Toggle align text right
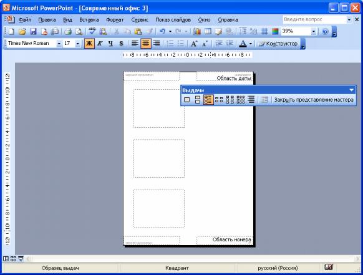This screenshot has height=275, width=363. pyautogui.click(x=157, y=44)
